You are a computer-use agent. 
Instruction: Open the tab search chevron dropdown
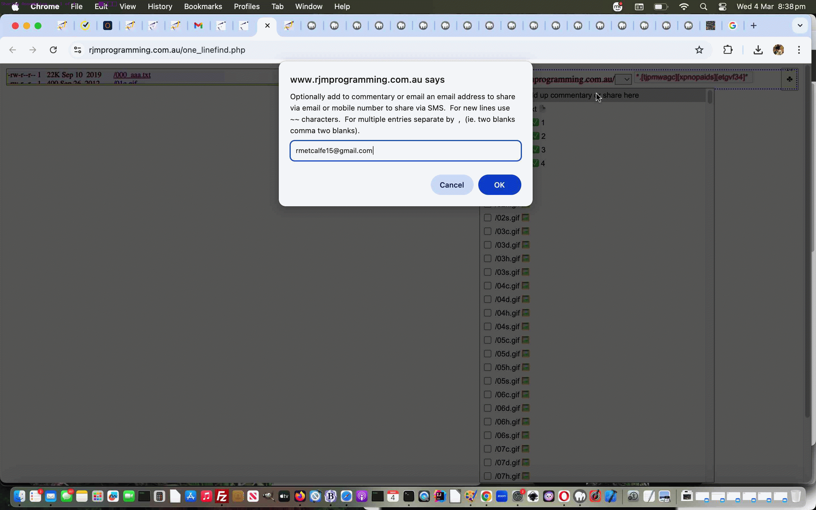[x=800, y=25]
